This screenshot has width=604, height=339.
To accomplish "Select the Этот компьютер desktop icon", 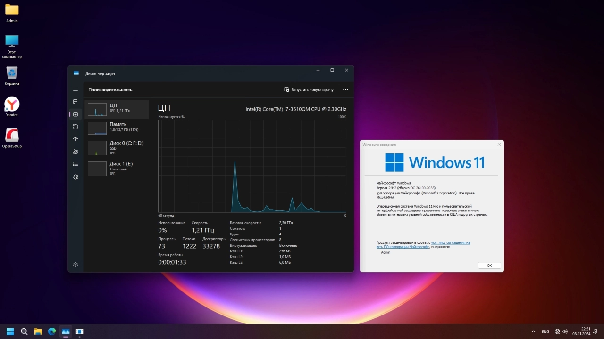I will click(x=12, y=46).
